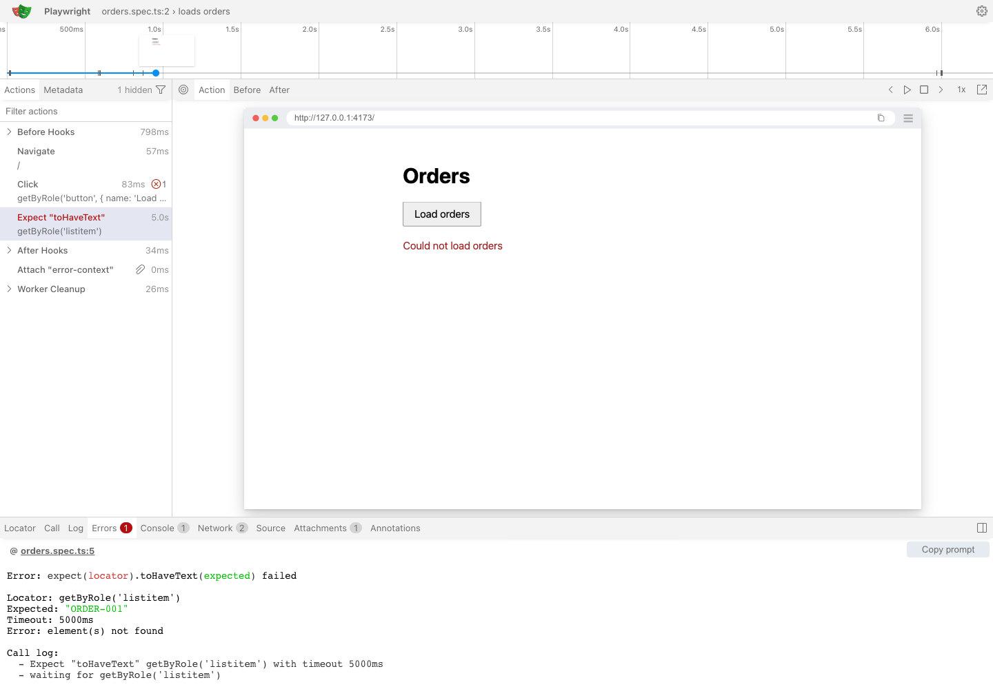993x689 pixels.
Task: Switch to the Metadata tab
Action: [x=63, y=90]
